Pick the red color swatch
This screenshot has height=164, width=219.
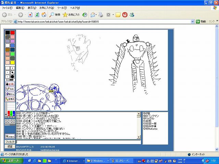12,33
